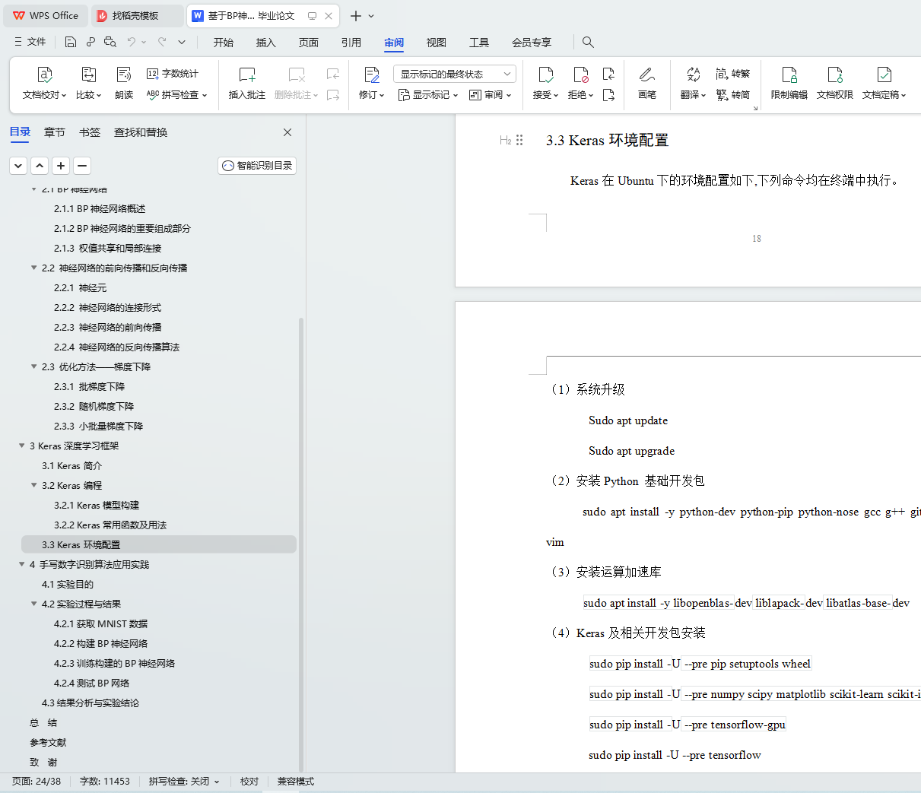
Task: Click 兼容模式 in the status bar
Action: [x=296, y=782]
